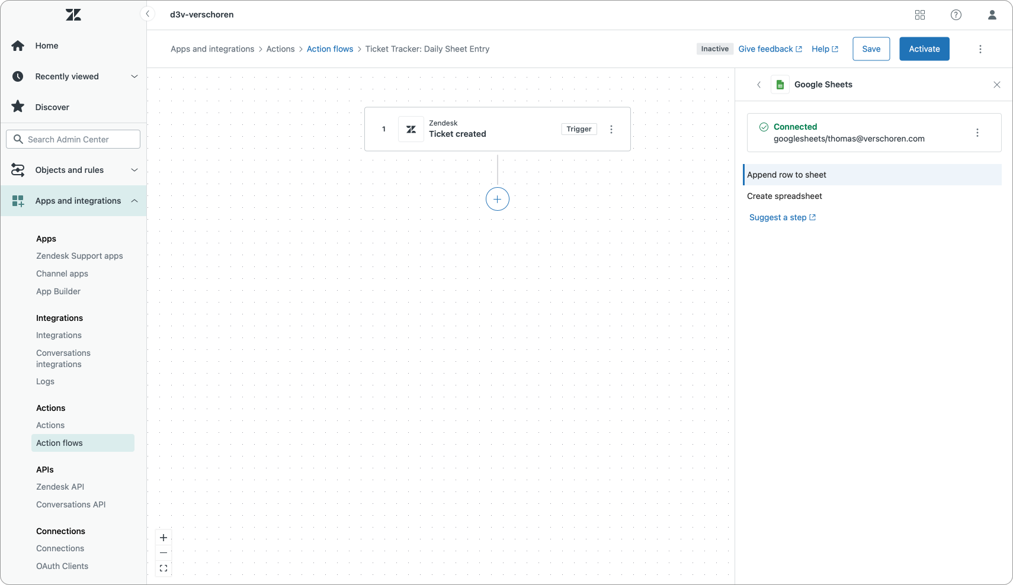This screenshot has width=1013, height=585.
Task: Open Zendesk API settings
Action: pyautogui.click(x=60, y=487)
